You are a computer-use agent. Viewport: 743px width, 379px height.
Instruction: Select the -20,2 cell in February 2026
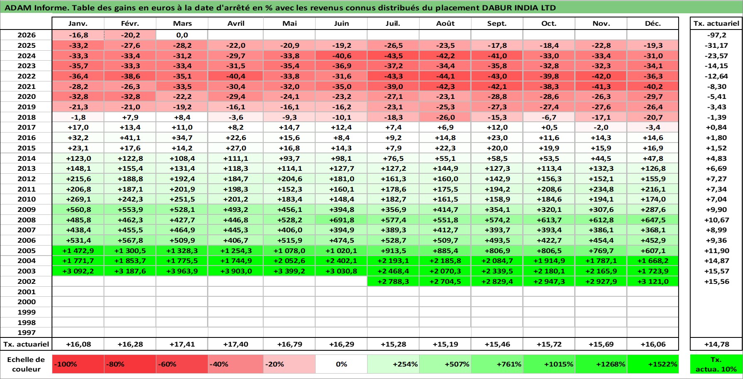point(130,35)
